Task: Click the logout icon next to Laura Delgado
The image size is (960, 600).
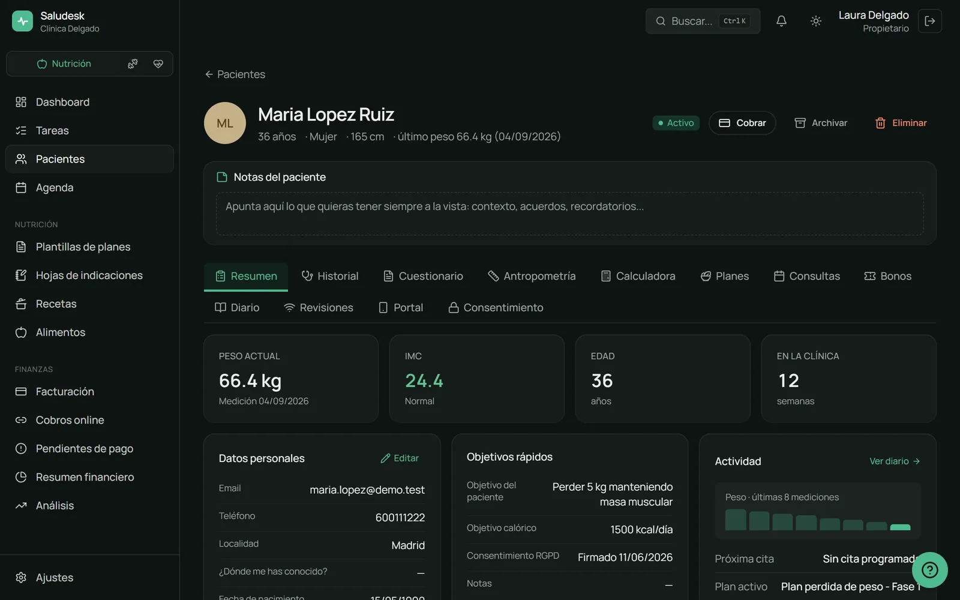Action: coord(930,21)
